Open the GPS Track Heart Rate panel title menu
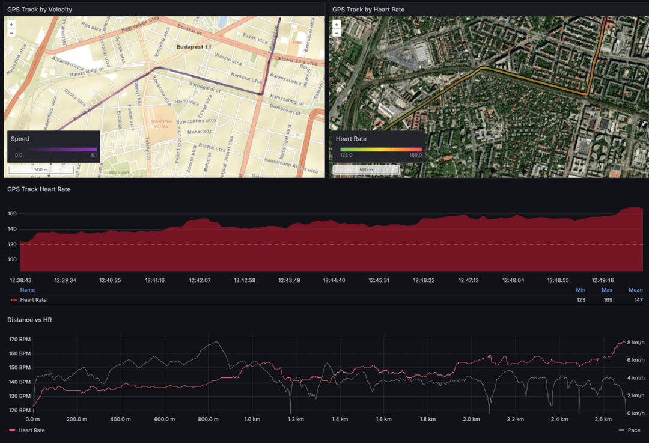This screenshot has height=443, width=649. pos(38,189)
